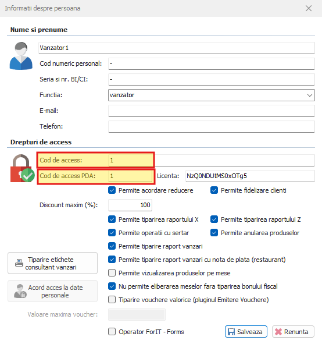The height and width of the screenshot is (344, 322).
Task: Click the red padlock access icon
Action: click(x=21, y=168)
